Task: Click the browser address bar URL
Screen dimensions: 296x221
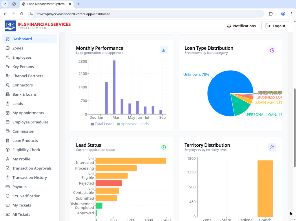Action: pyautogui.click(x=73, y=14)
